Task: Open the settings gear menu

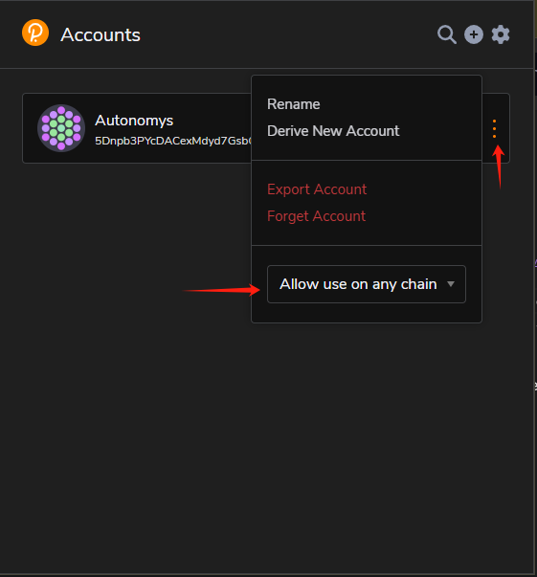Action: 501,34
